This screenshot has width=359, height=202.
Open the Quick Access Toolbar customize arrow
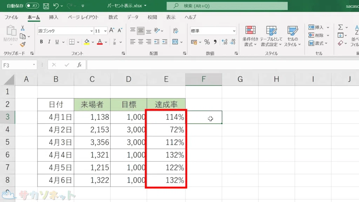pos(83,6)
